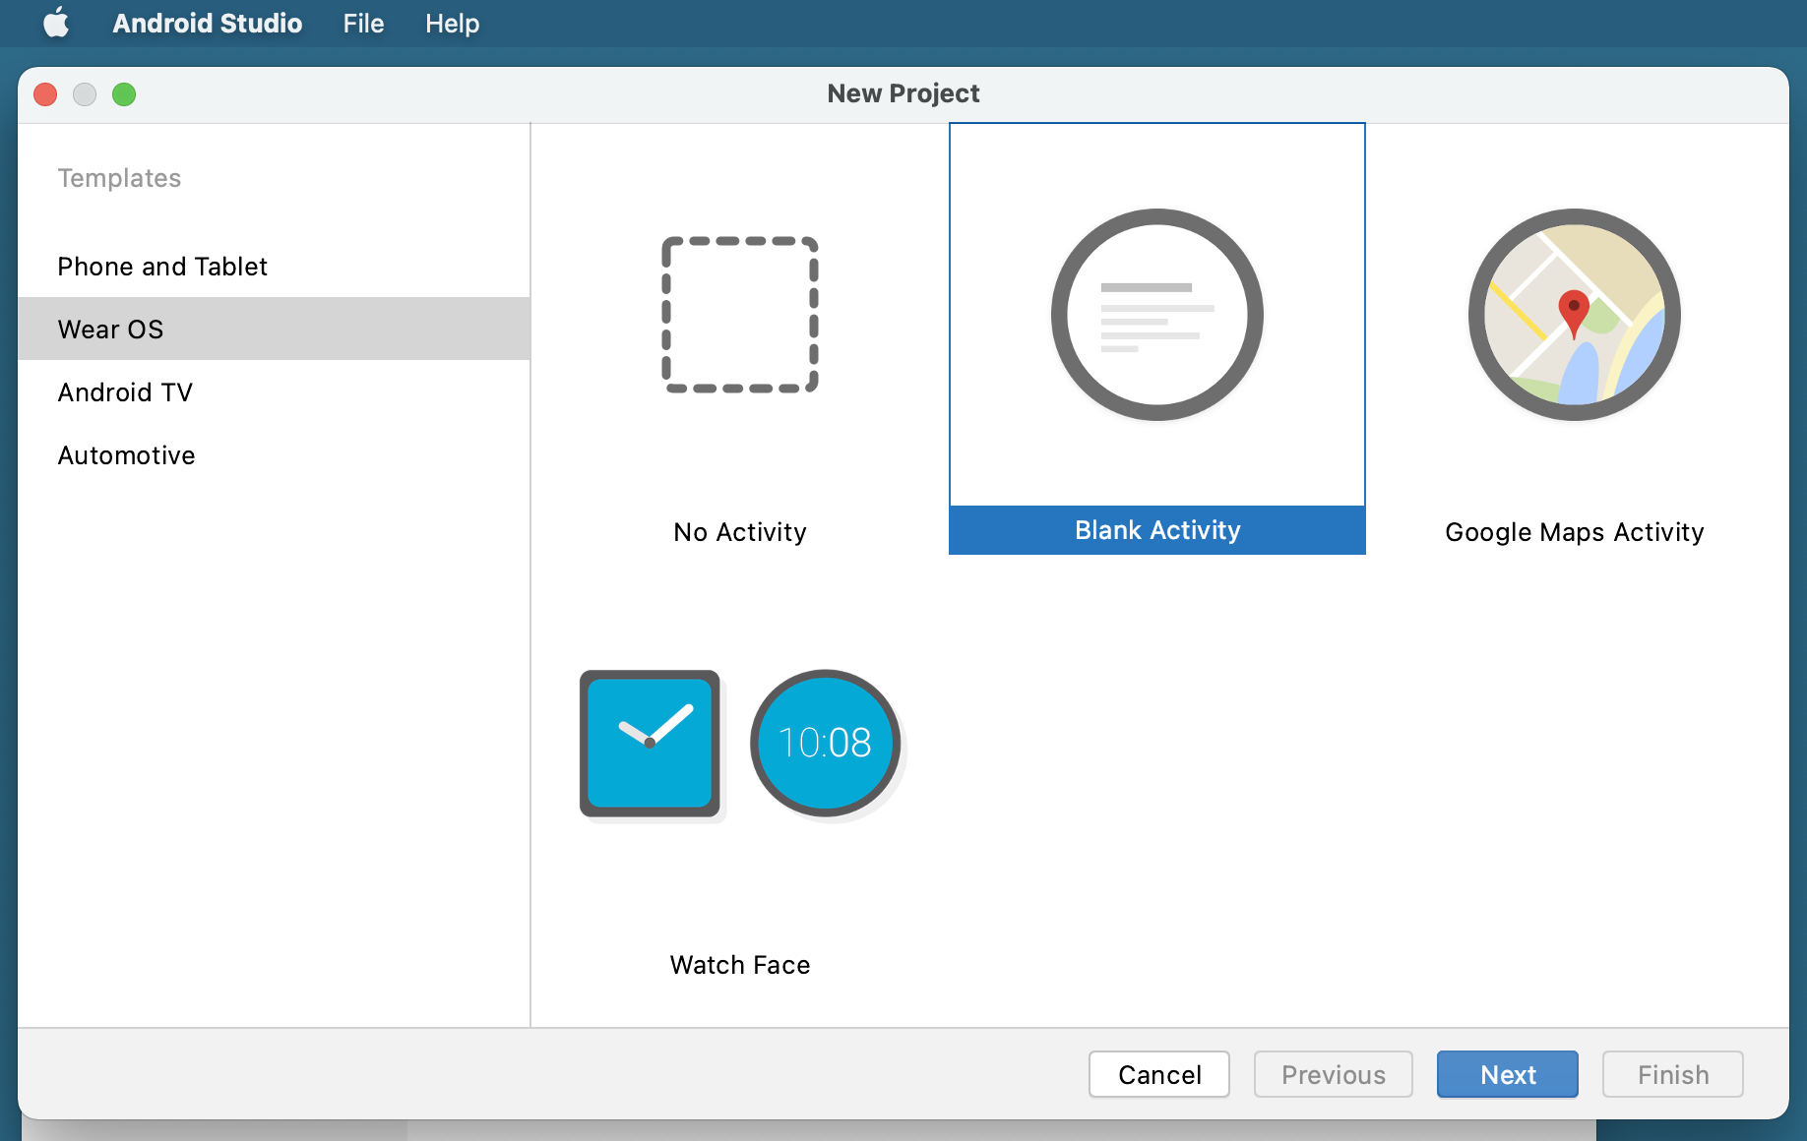Click the Cancel button
The height and width of the screenshot is (1141, 1807).
1159,1074
